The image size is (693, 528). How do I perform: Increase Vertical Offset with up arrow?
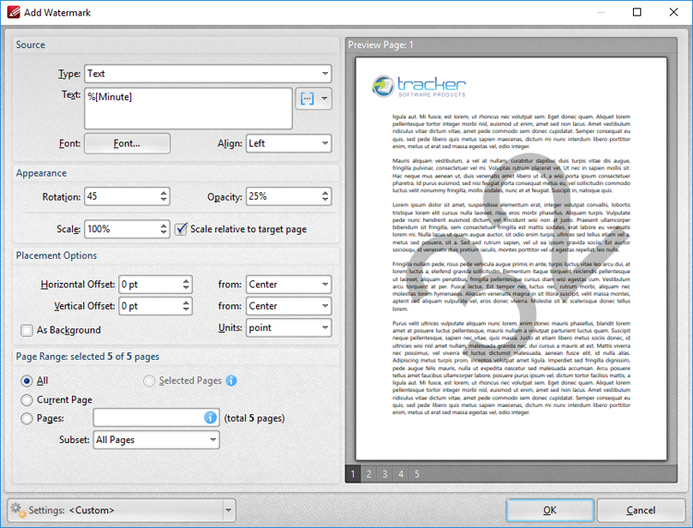click(186, 302)
